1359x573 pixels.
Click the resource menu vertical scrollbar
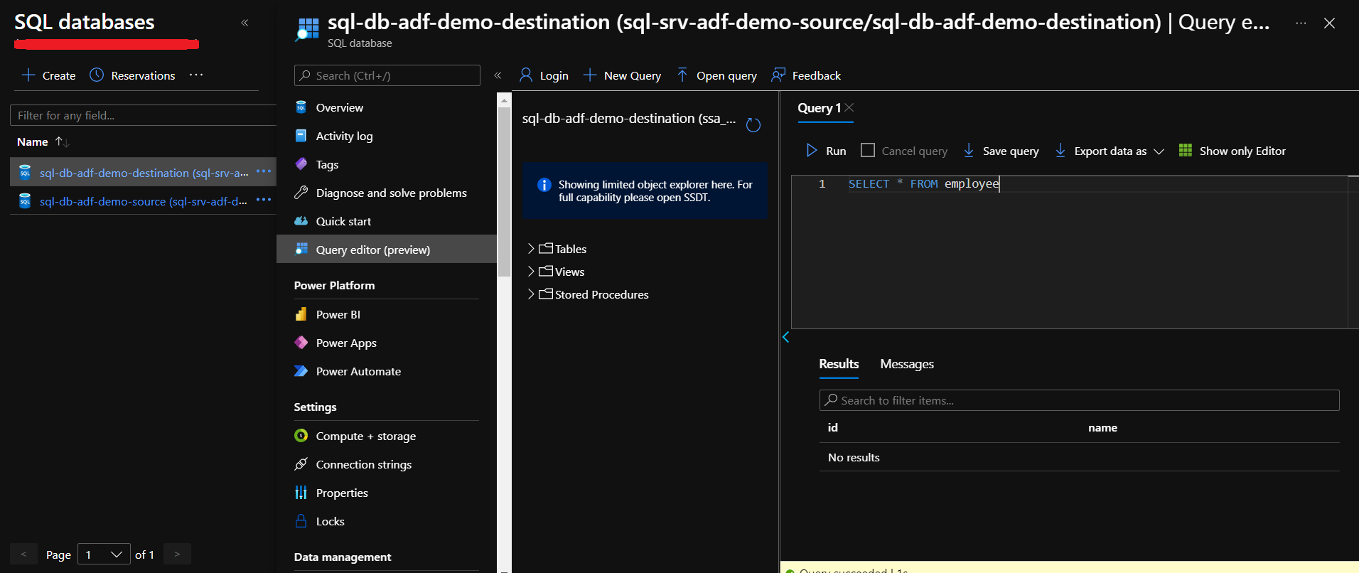point(504,192)
